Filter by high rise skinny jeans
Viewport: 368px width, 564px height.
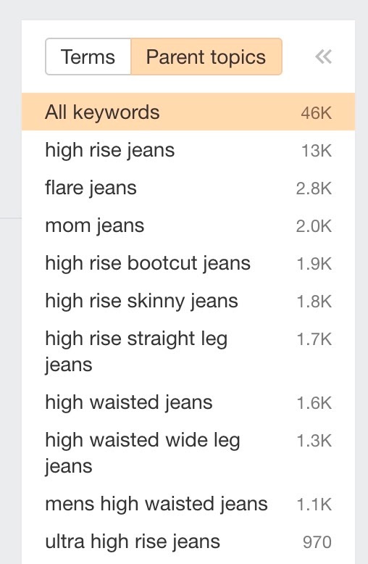tap(188, 301)
